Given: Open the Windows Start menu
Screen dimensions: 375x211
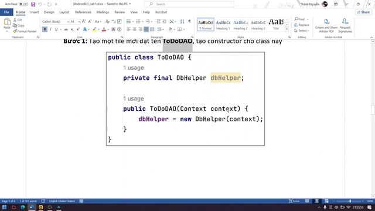Looking at the screenshot, I should point(4,207).
